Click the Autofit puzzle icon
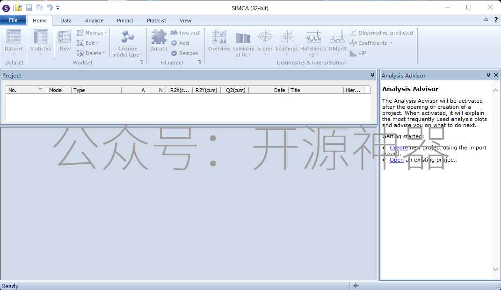501x290 pixels. pyautogui.click(x=159, y=37)
